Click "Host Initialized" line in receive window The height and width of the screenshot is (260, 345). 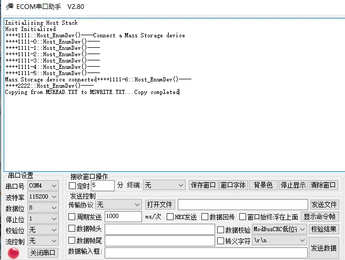[x=31, y=29]
